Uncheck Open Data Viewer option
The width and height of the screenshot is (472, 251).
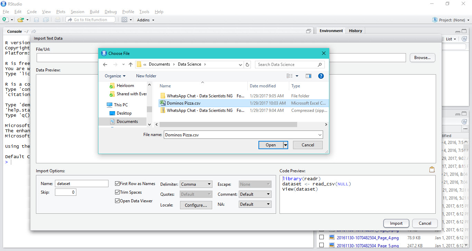pos(117,201)
